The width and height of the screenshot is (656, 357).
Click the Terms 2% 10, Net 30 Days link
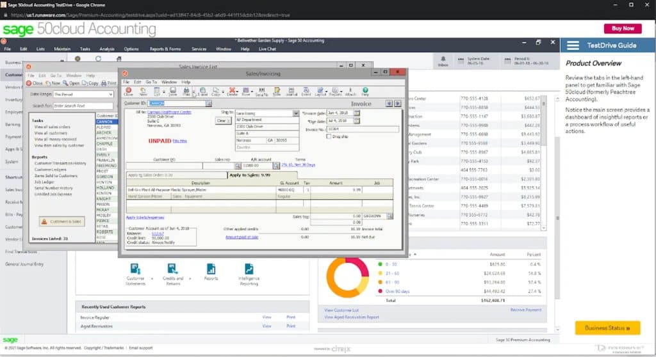tap(299, 165)
